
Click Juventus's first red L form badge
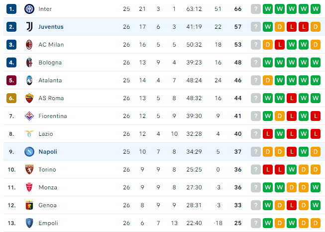[x=292, y=27]
